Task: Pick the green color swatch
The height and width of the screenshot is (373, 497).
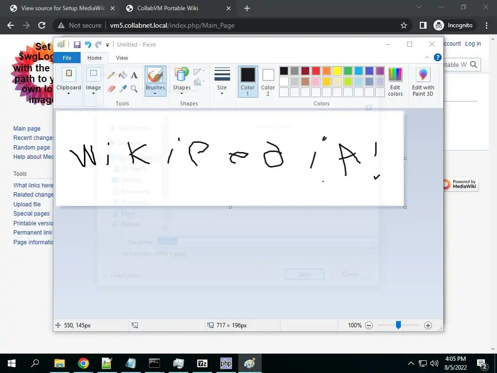Action: pos(348,71)
